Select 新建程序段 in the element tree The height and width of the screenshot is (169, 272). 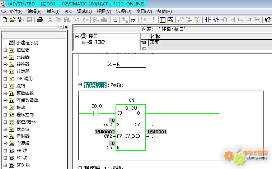[27, 43]
